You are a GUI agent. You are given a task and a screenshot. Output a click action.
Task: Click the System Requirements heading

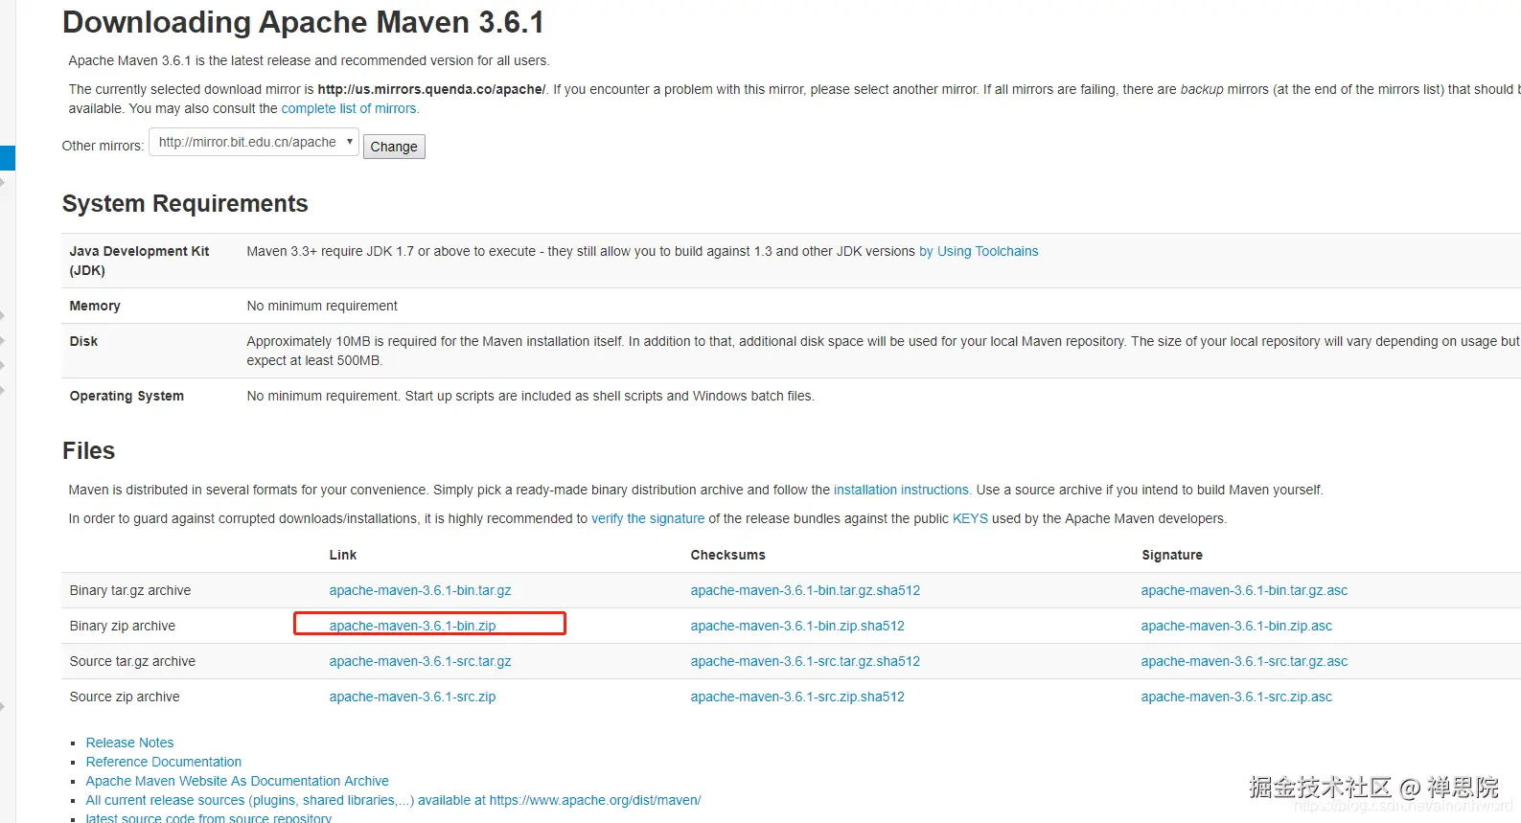point(185,203)
